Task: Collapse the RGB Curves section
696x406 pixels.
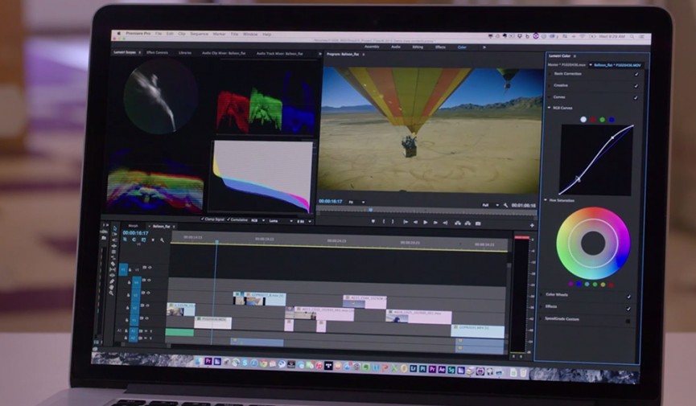Action: 549,108
